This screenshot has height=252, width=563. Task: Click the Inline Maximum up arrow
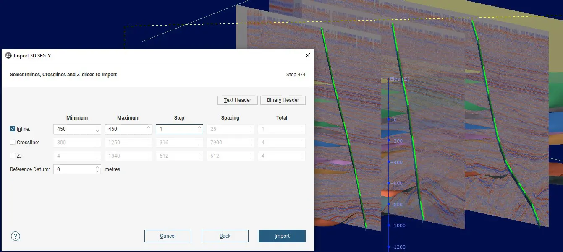coord(149,127)
